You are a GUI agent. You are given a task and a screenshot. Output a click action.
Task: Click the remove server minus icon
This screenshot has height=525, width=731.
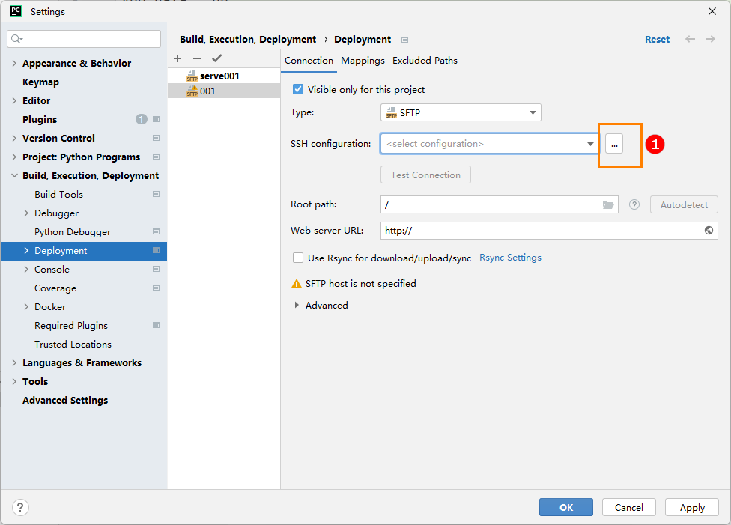[197, 58]
